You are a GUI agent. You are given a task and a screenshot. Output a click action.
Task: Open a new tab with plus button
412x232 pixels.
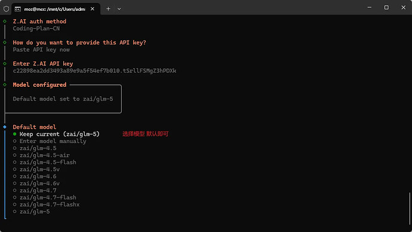coord(108,9)
